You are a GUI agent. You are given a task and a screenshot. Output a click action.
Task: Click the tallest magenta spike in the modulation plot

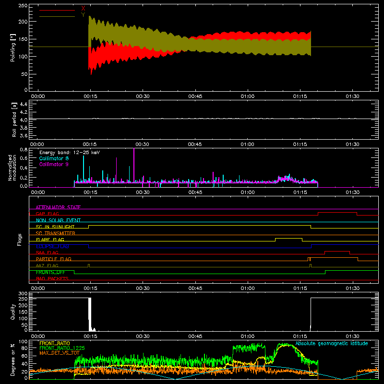(x=134, y=165)
